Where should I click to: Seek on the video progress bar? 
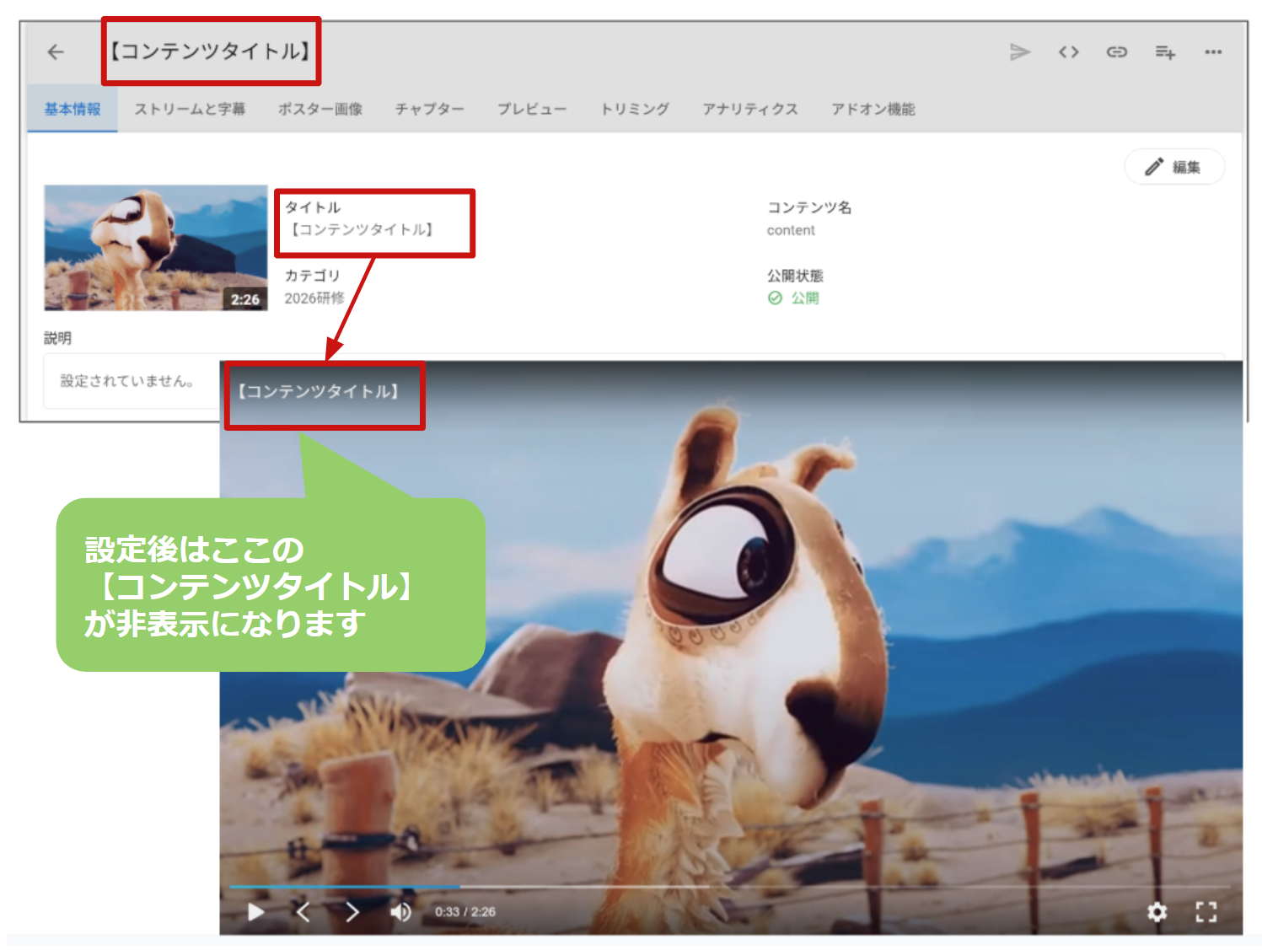point(730,887)
